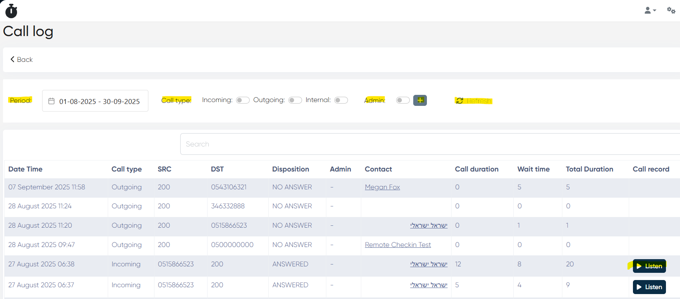Switch on the Admin filter toggle

403,100
